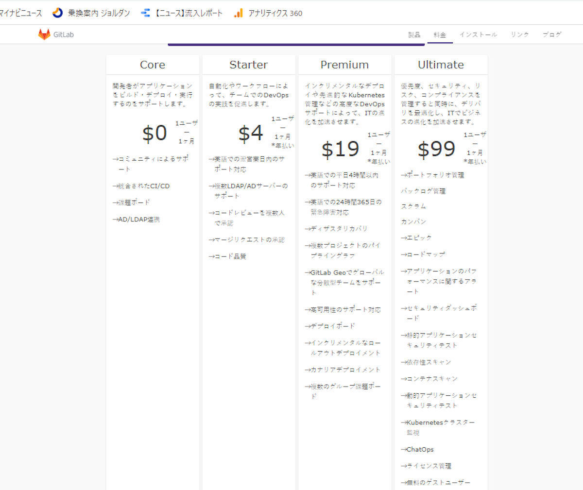Click the $19 Premium price
Screen dimensions: 583x490
[x=340, y=149]
